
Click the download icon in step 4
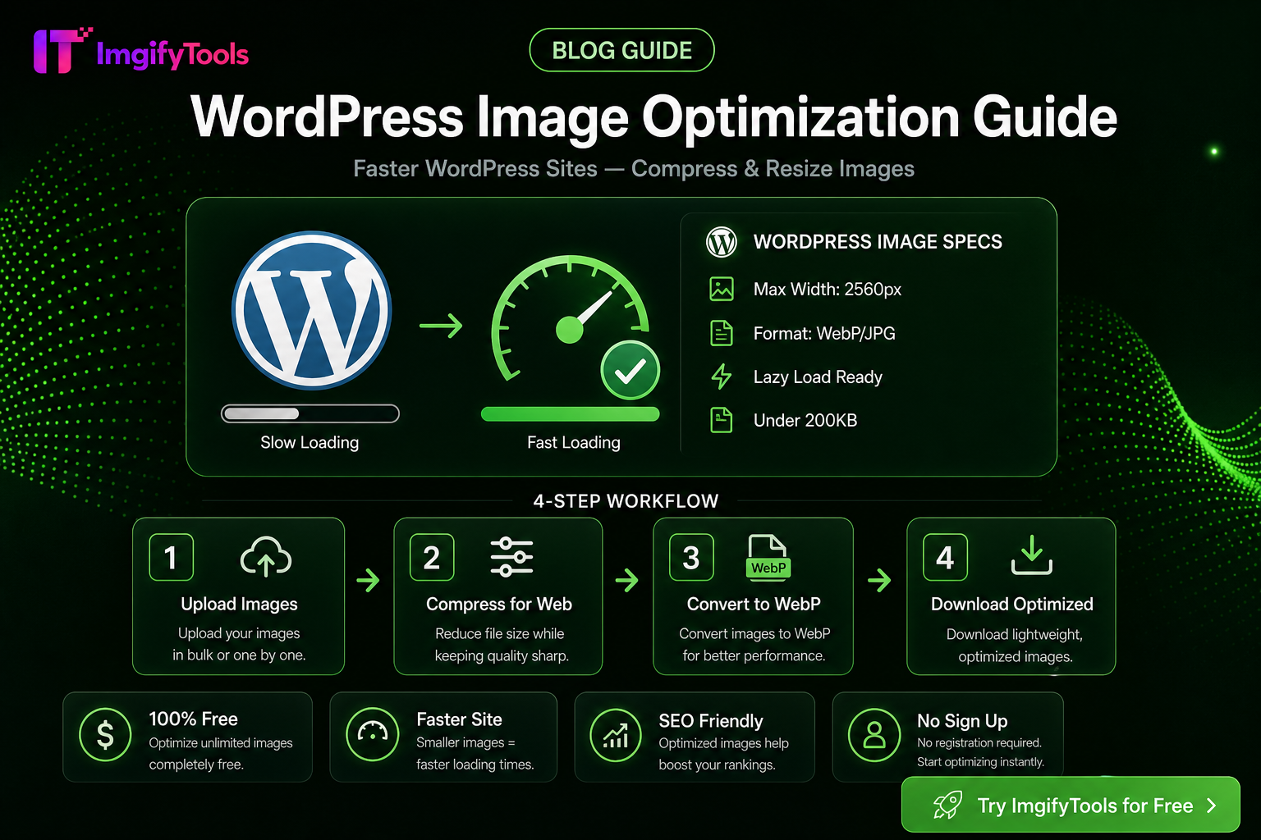(x=1032, y=555)
